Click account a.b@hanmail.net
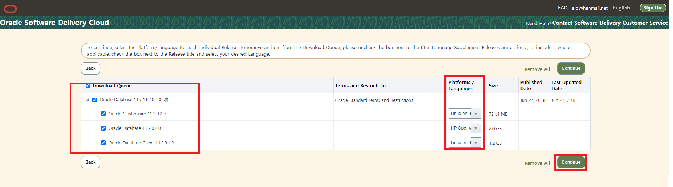 [590, 8]
